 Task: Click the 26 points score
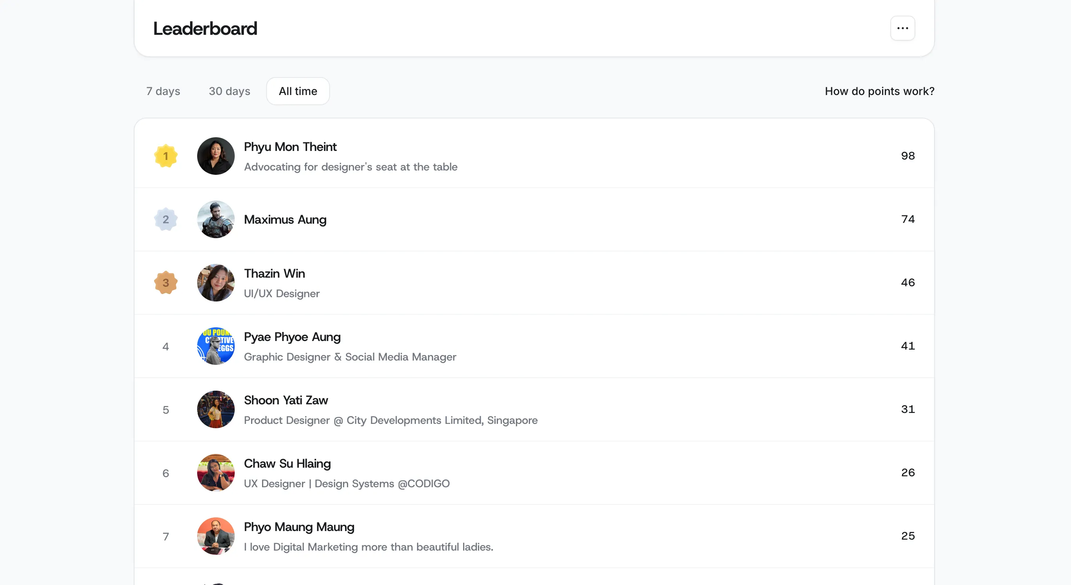[x=907, y=473]
